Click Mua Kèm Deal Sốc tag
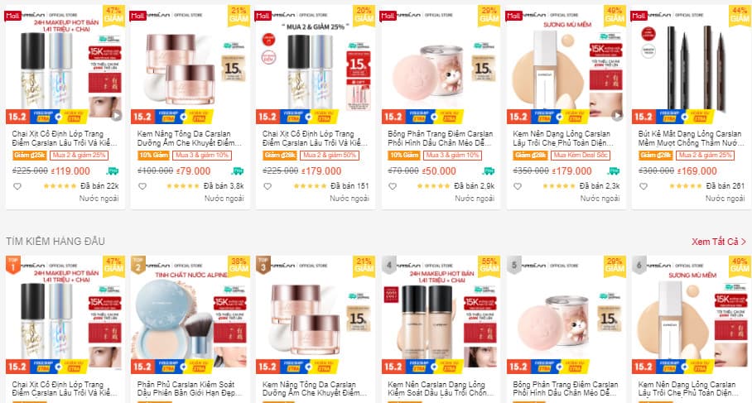Image resolution: width=752 pixels, height=403 pixels. coord(581,156)
